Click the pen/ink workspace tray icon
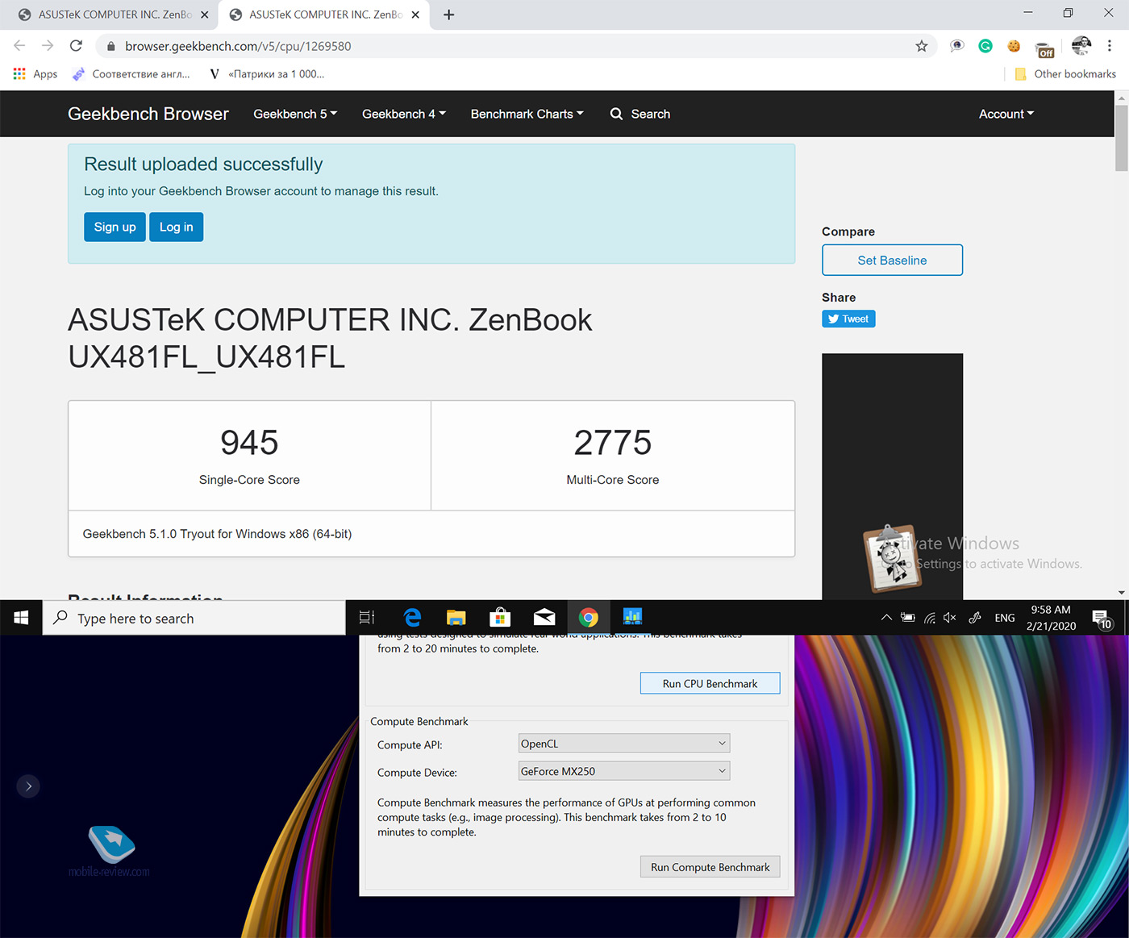Viewport: 1129px width, 938px height. (x=975, y=618)
